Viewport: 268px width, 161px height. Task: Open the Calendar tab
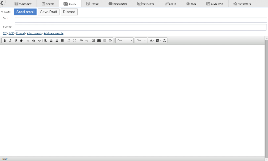click(214, 4)
